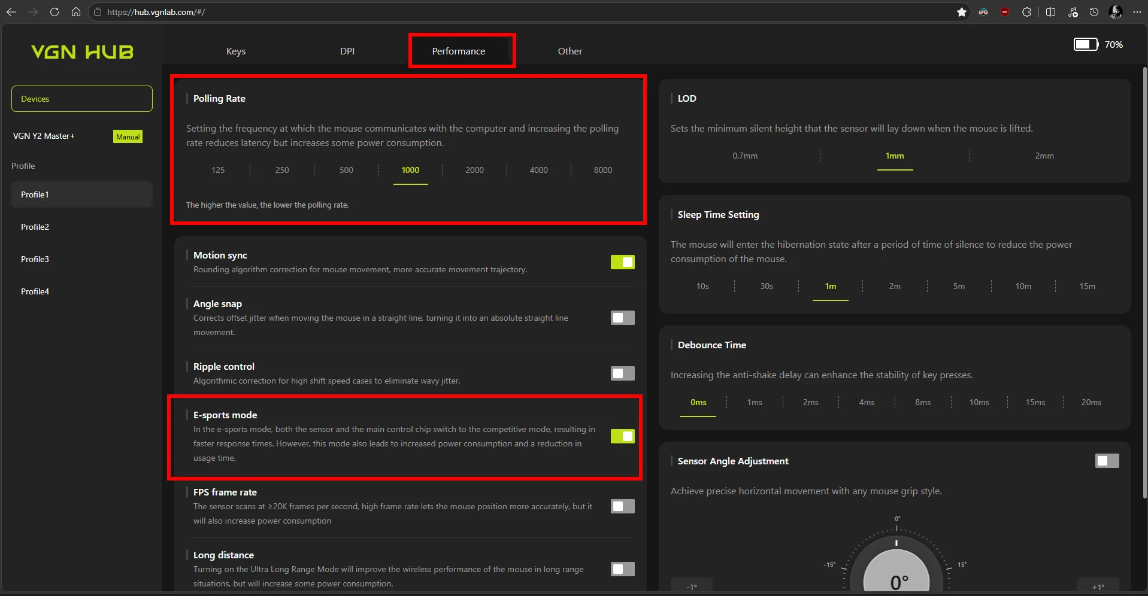The width and height of the screenshot is (1148, 596).
Task: Set debounce time to 8ms
Action: (923, 402)
